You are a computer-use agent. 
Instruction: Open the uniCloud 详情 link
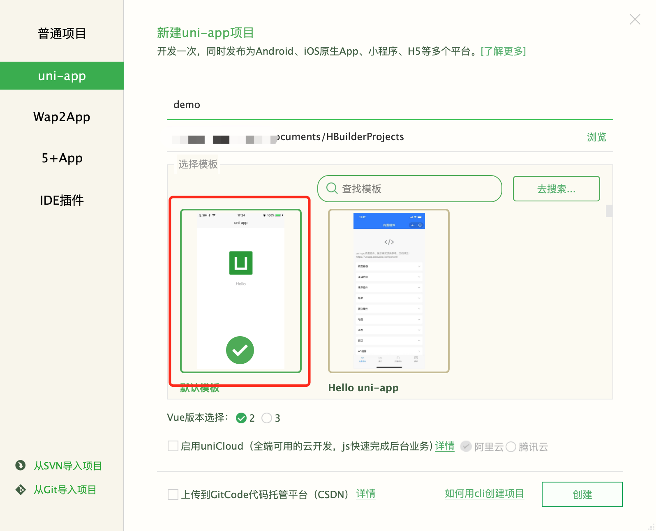tap(445, 446)
